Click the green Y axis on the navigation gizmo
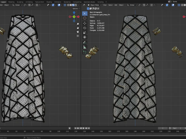186x139 pixels. (74, 17)
